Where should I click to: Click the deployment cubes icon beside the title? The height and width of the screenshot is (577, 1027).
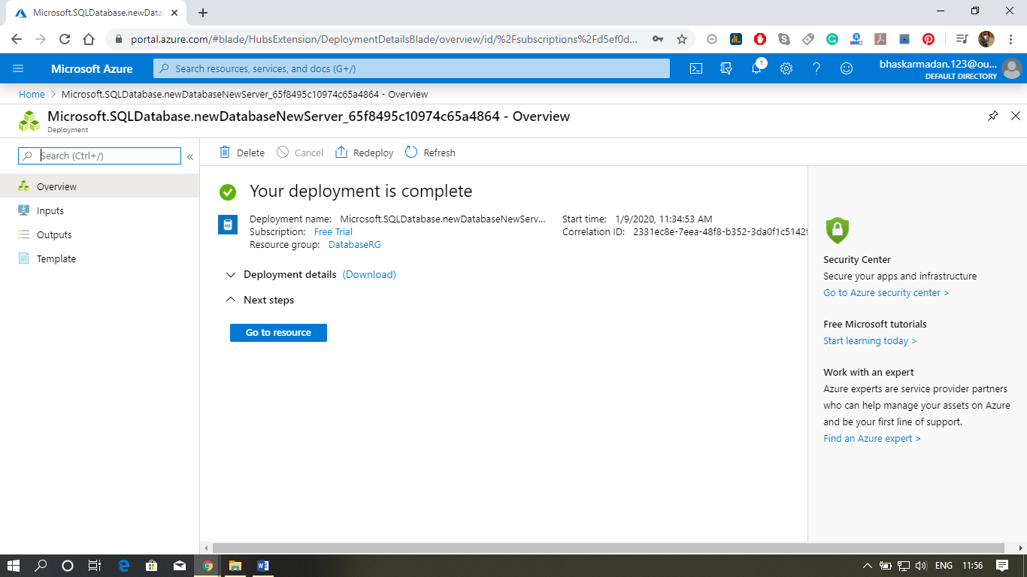(x=29, y=120)
